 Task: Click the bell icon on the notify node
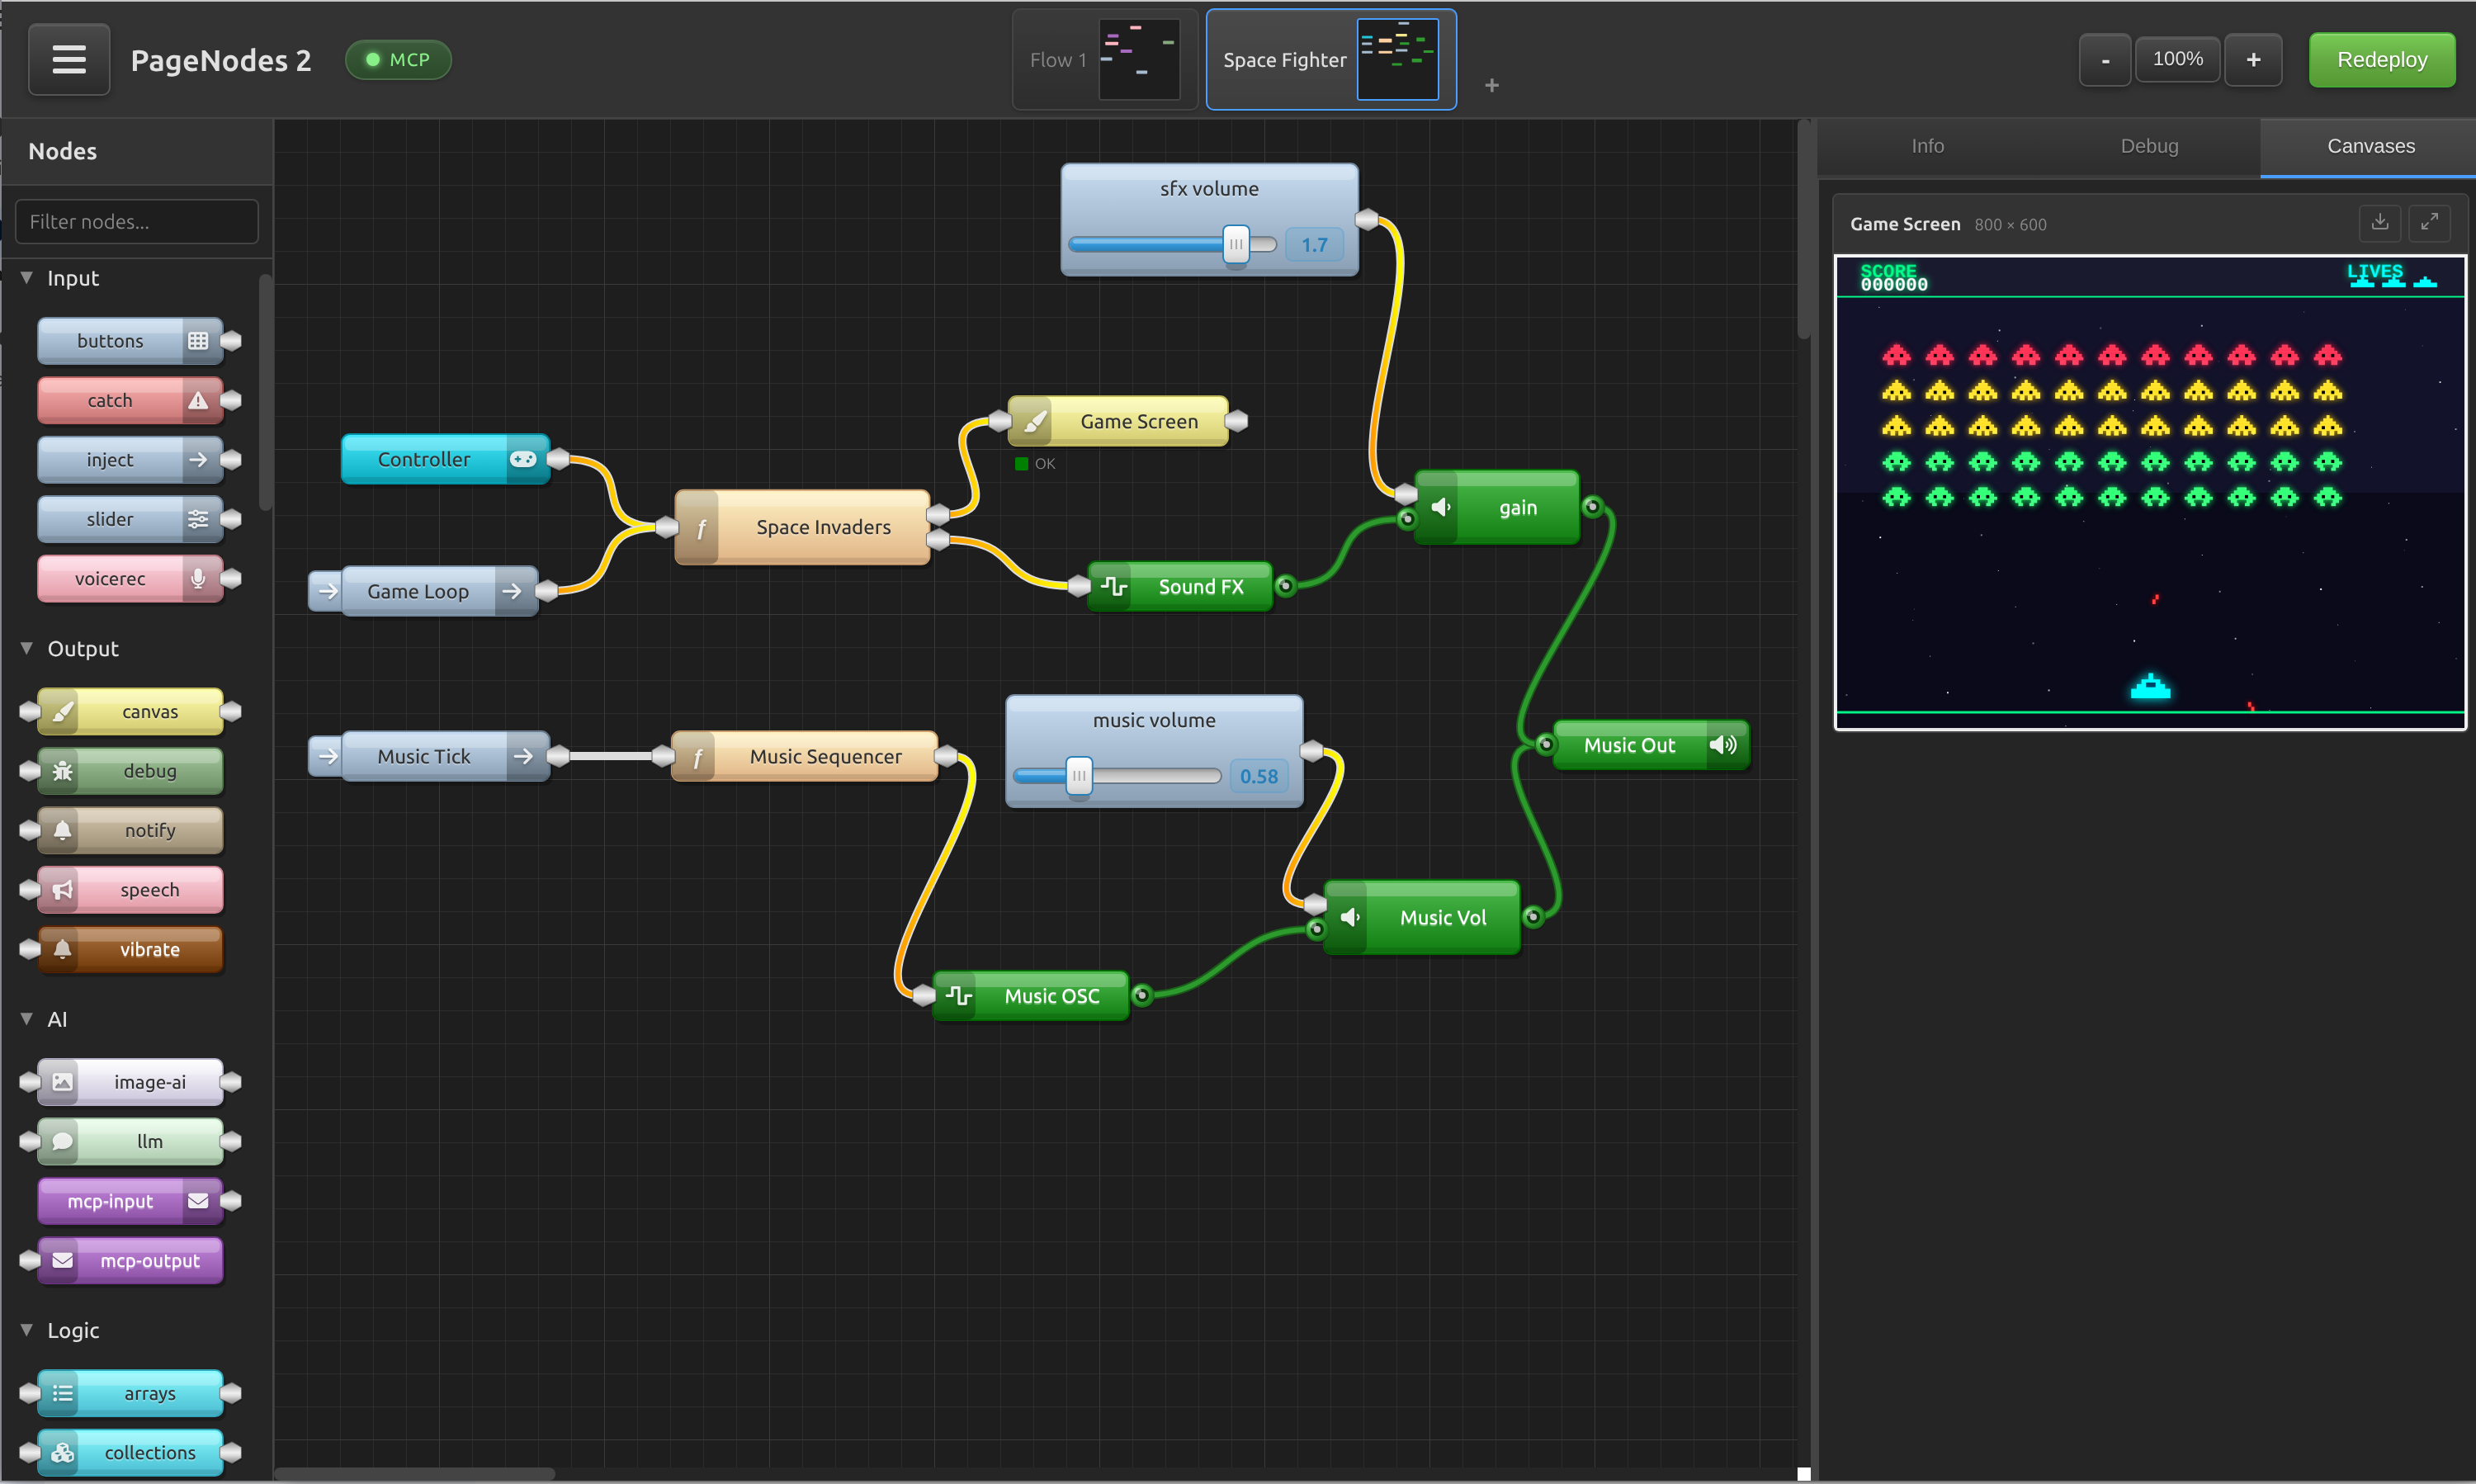[x=63, y=830]
